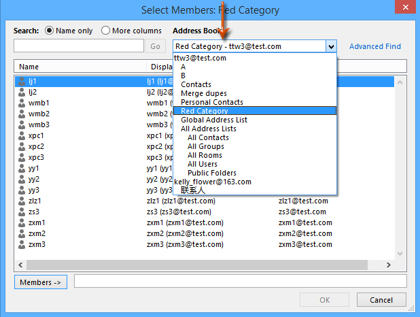Select highlighted Red Category option
Screen dimensions: 420x317
click(255, 111)
